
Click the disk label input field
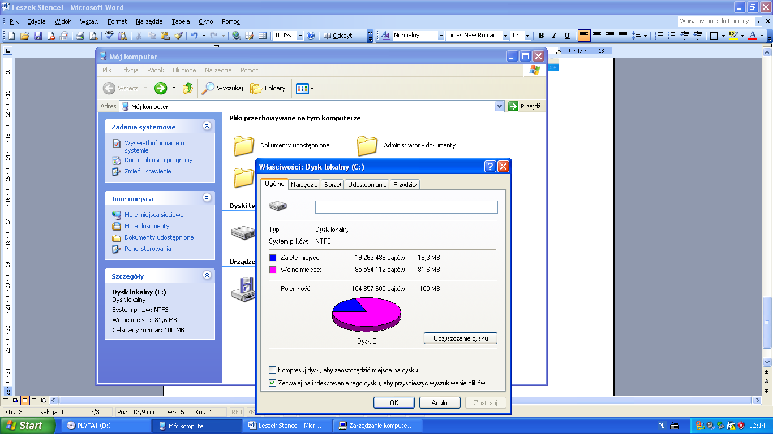tap(406, 207)
